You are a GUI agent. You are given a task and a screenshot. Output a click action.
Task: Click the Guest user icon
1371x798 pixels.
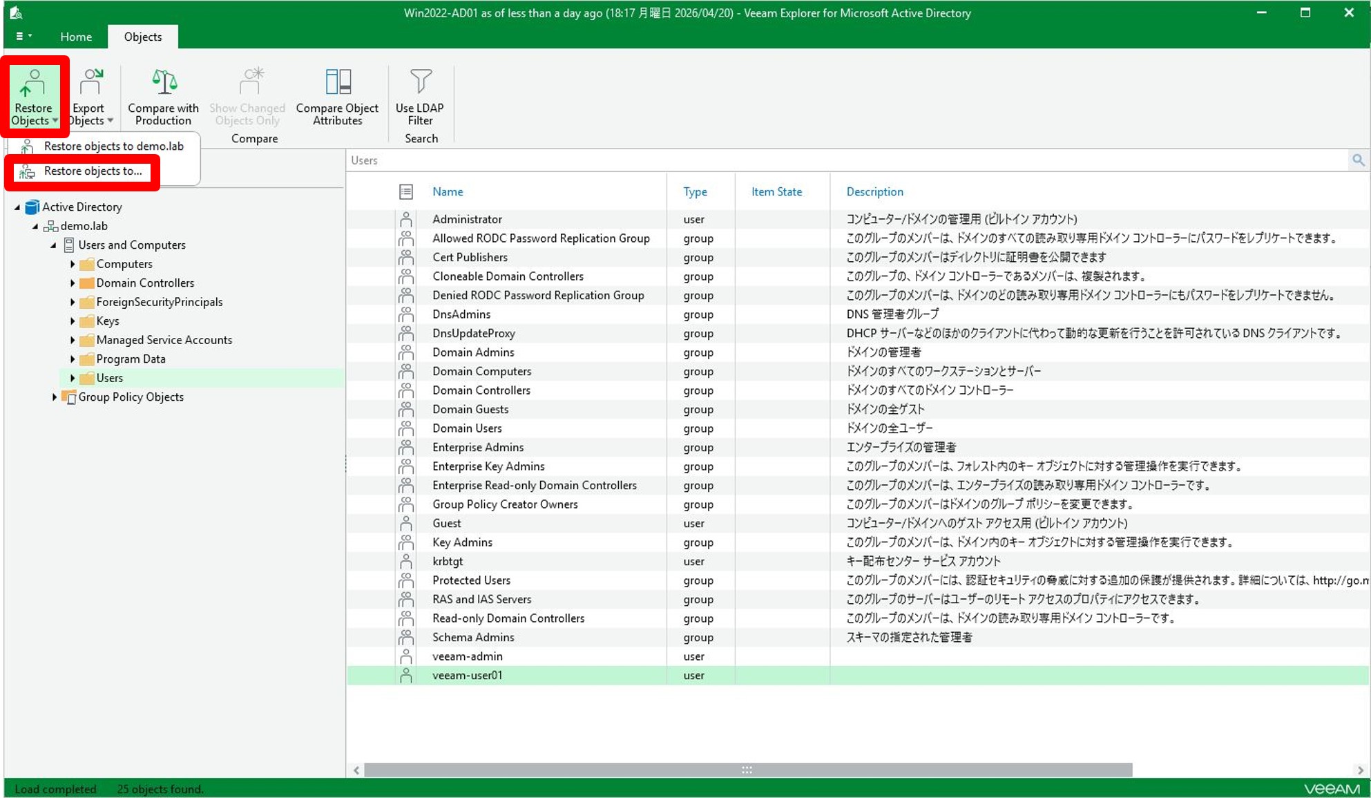(x=406, y=524)
